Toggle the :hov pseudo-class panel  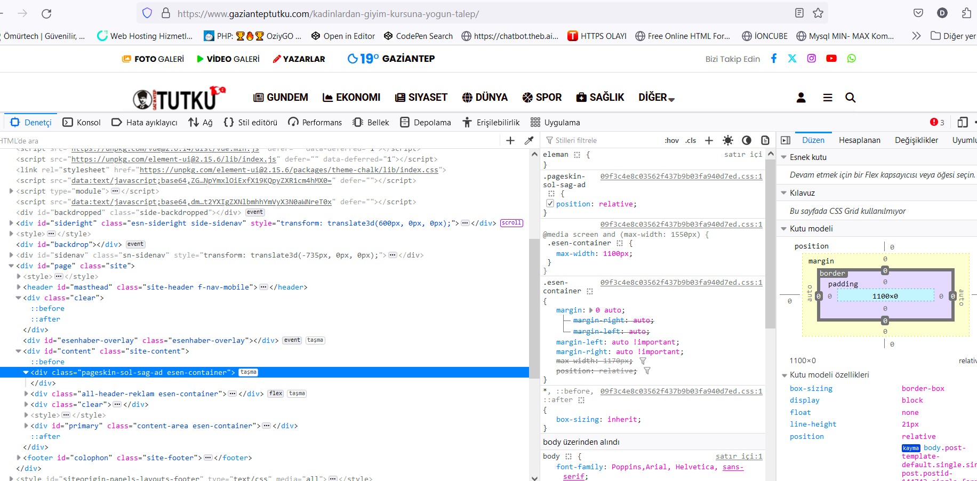click(672, 140)
